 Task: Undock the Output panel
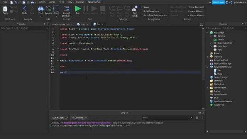click(x=200, y=113)
